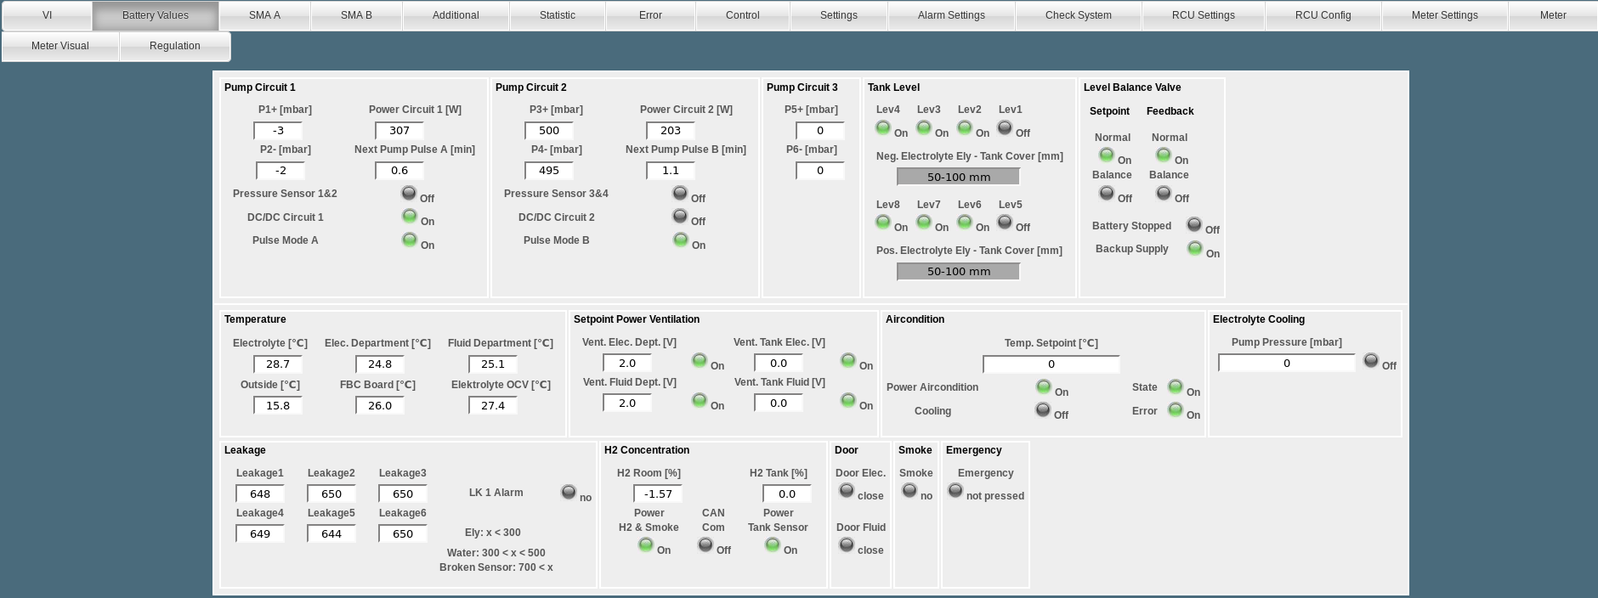Click the CAN Com status LED
1598x598 pixels.
705,545
